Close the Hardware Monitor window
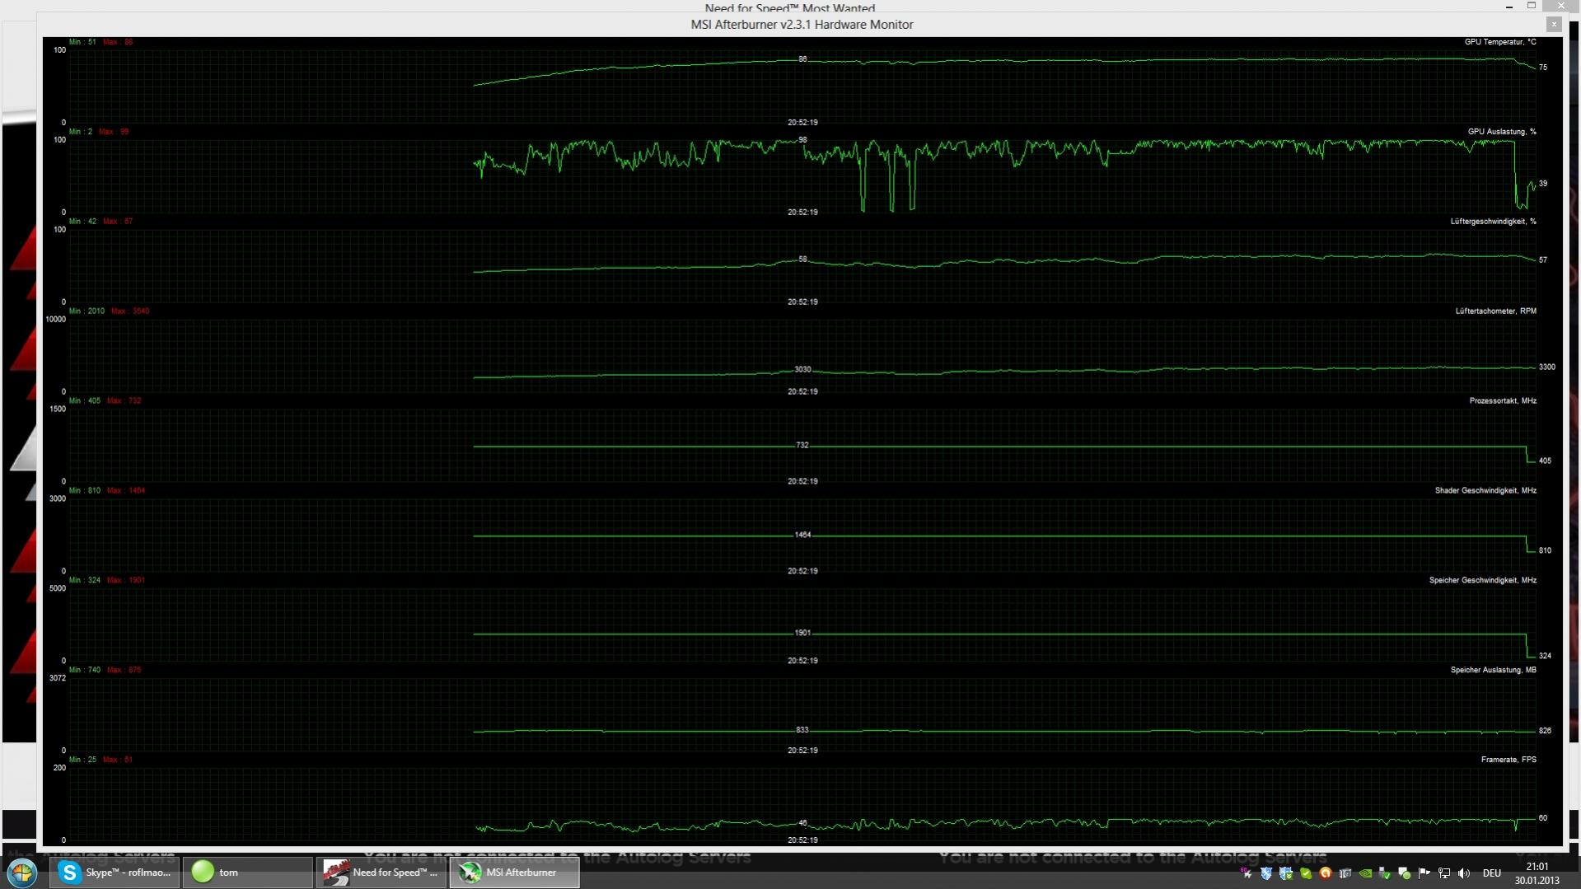Viewport: 1581px width, 889px height. pos(1554,25)
